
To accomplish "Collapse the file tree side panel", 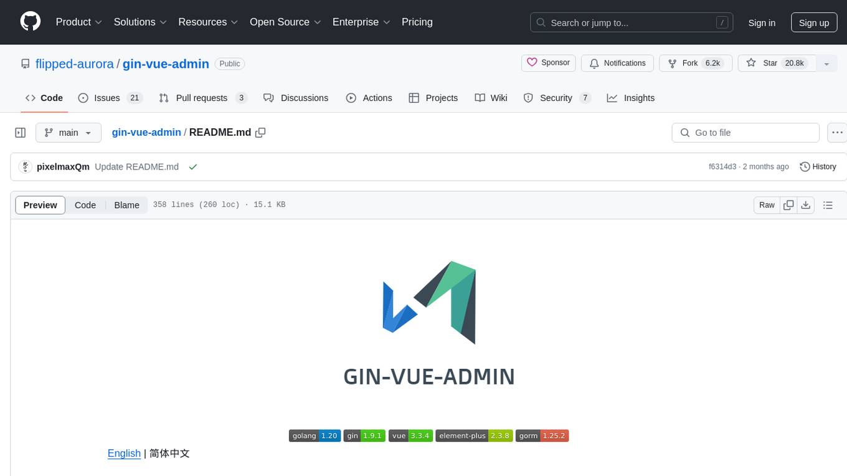I will pyautogui.click(x=21, y=133).
